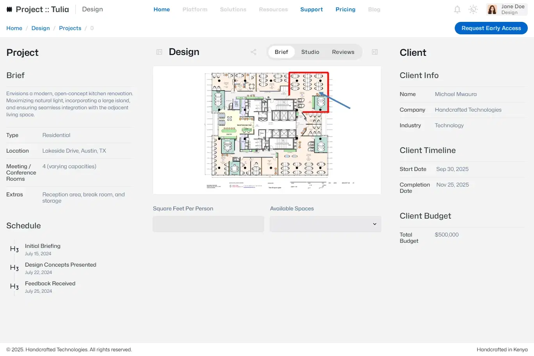Select the H3 icon beside Design Concepts Presented
Screen dimensions: 534x356
pos(14,268)
